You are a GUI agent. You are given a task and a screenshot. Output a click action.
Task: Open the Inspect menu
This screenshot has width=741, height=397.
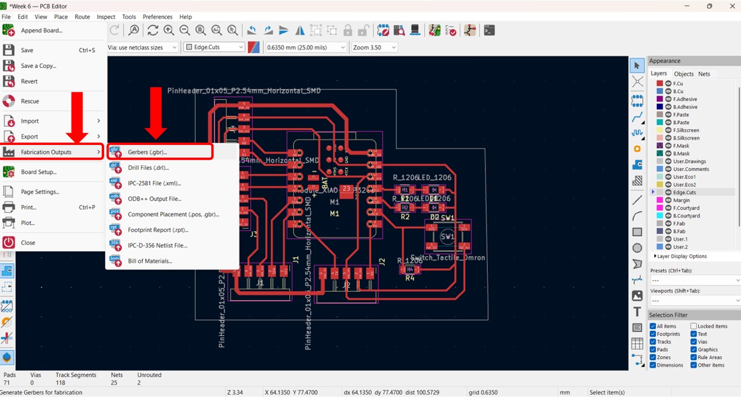(106, 17)
